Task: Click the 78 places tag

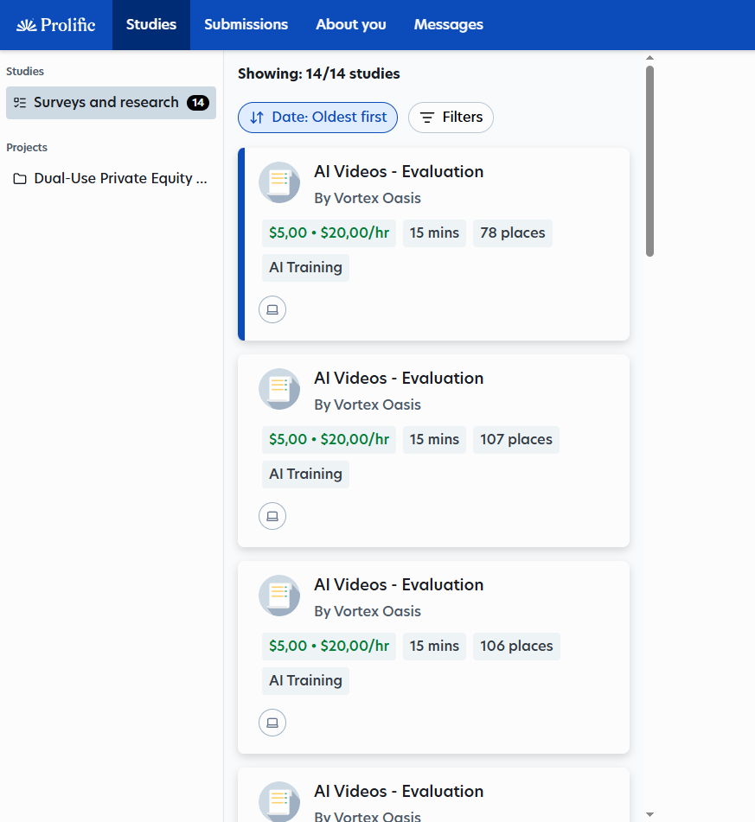Action: pos(513,233)
